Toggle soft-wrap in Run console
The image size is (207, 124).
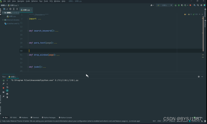point(7,87)
